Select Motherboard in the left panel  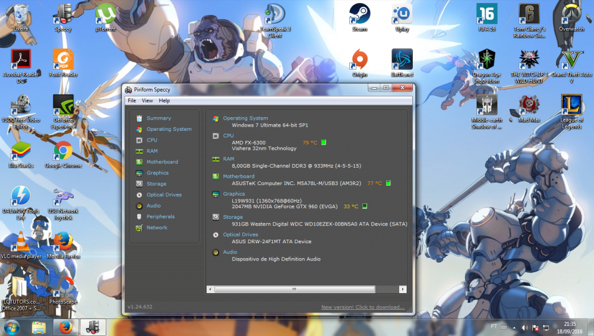(162, 162)
